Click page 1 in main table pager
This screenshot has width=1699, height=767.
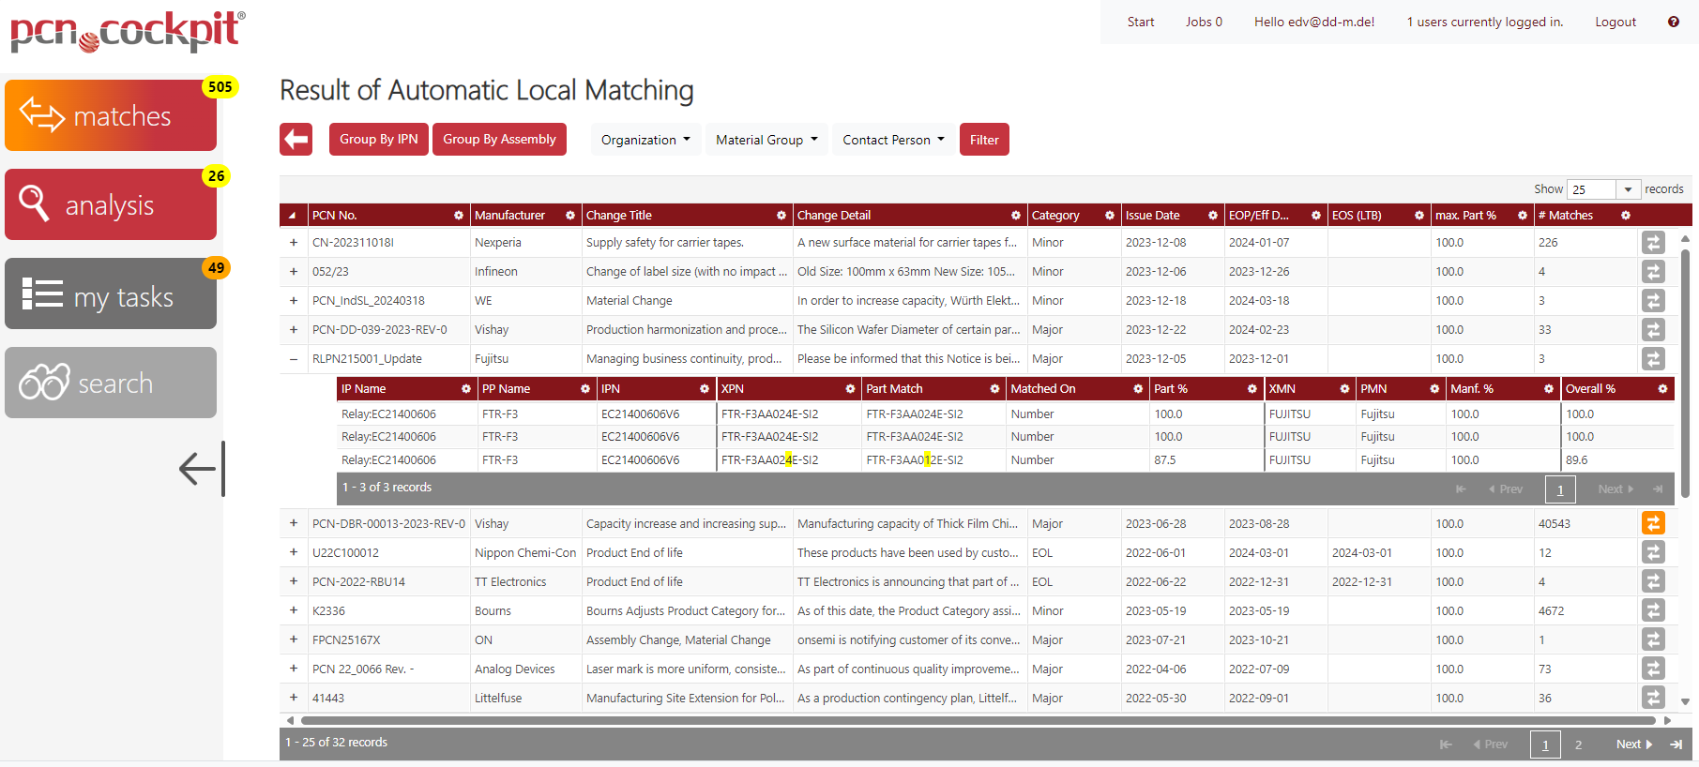point(1545,744)
